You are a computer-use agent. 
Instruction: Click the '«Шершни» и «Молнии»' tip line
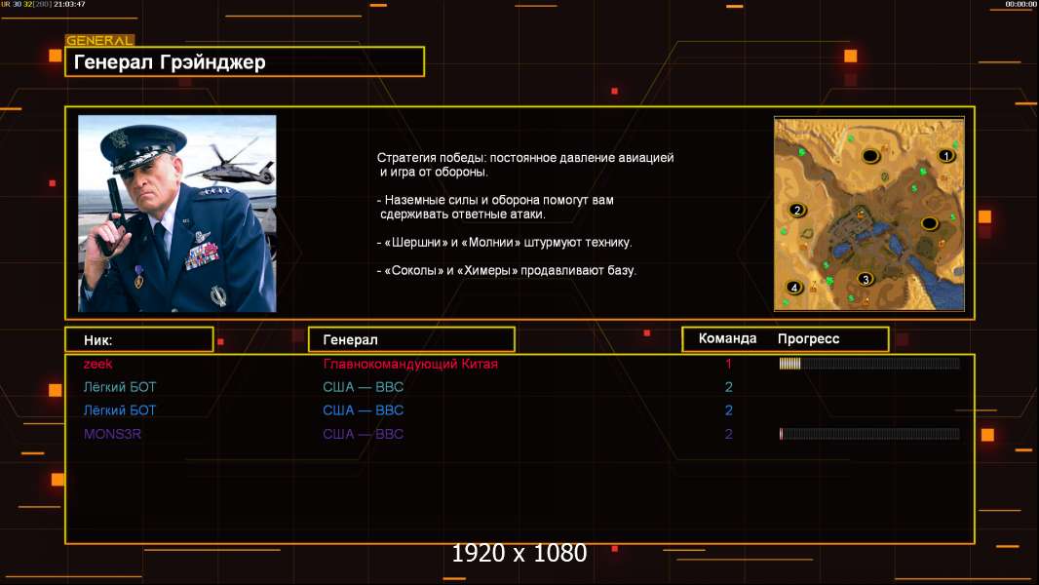click(x=504, y=243)
